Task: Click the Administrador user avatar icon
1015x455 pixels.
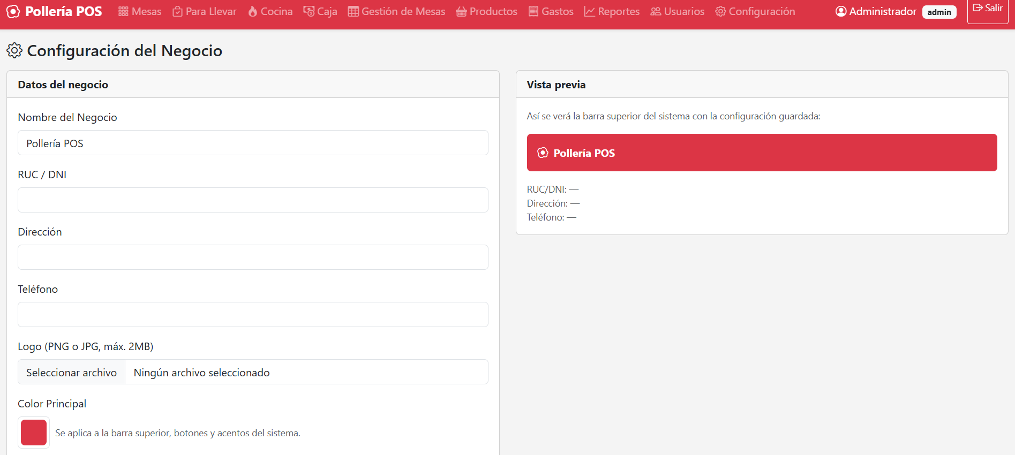Action: click(x=841, y=11)
